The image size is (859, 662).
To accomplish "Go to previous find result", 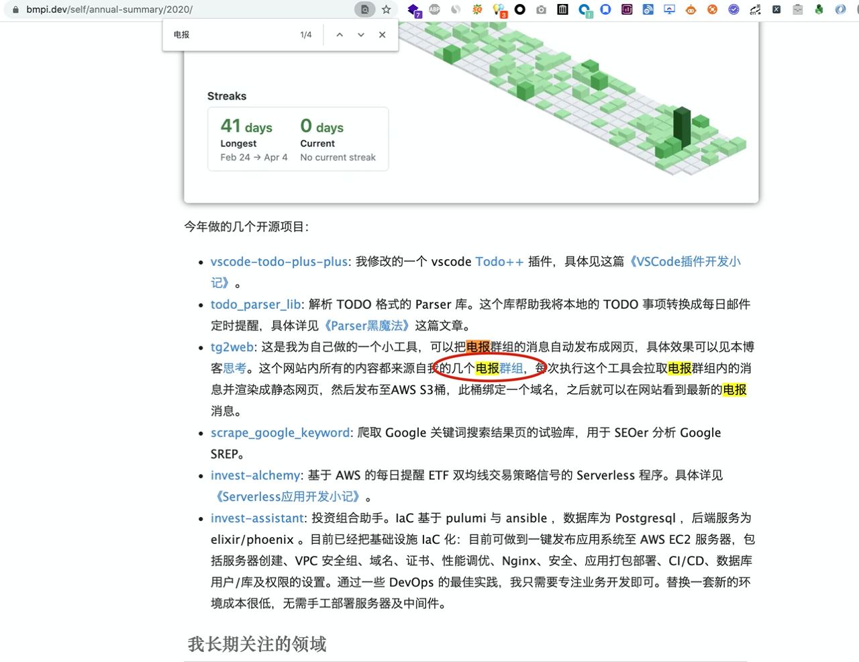I will (340, 35).
